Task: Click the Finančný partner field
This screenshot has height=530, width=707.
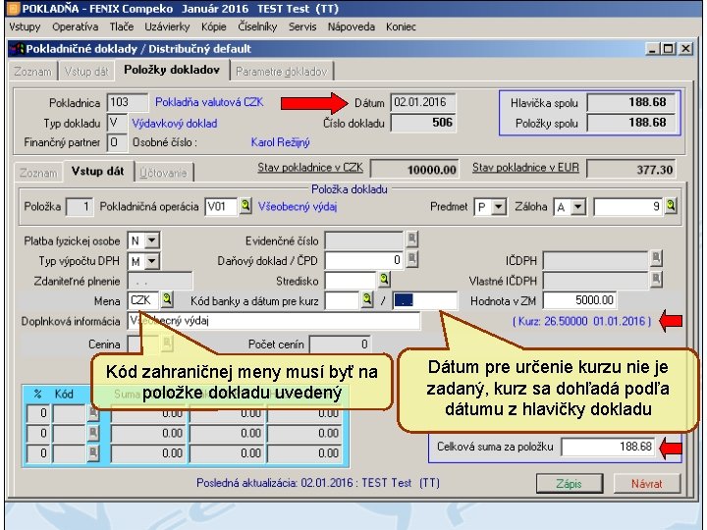Action: pyautogui.click(x=117, y=143)
